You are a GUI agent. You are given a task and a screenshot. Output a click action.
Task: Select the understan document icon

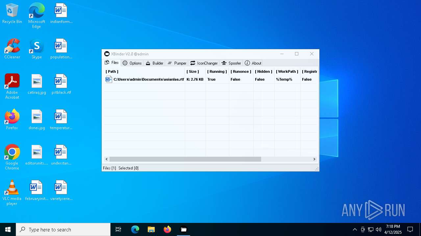click(61, 155)
